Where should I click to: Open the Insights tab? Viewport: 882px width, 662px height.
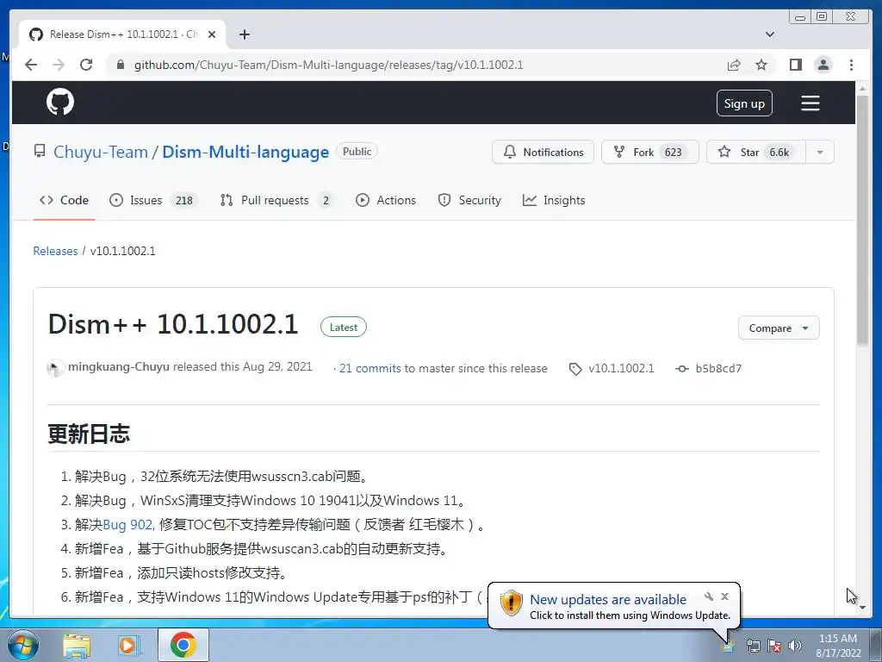click(x=554, y=200)
